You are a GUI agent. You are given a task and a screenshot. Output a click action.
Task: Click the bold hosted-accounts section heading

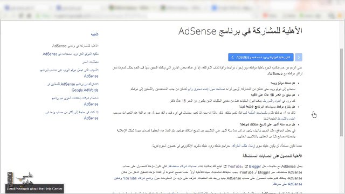coord(272,156)
